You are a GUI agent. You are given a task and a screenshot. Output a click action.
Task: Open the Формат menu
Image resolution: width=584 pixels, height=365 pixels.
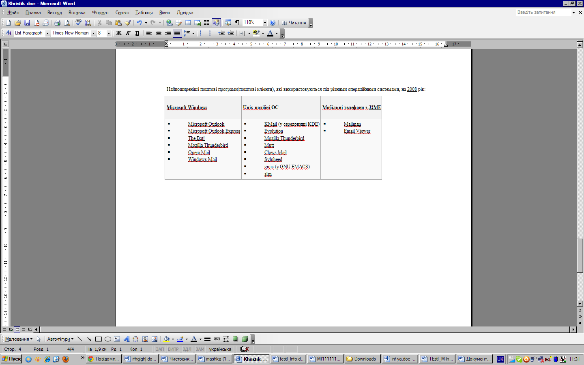pyautogui.click(x=101, y=13)
